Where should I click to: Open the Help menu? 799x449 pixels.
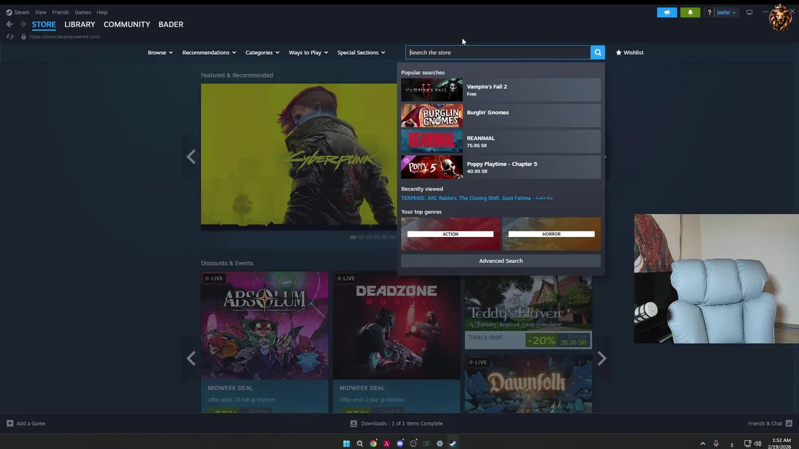(102, 12)
